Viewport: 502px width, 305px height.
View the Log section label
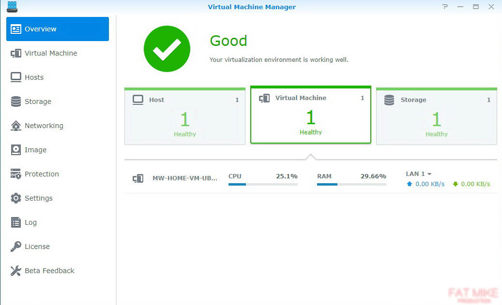30,222
